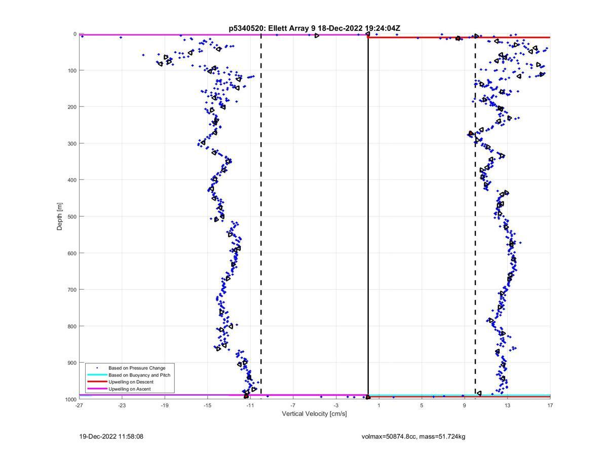Click the depth tick label 400
Image resolution: width=608 pixels, height=449 pixels.
[x=72, y=180]
